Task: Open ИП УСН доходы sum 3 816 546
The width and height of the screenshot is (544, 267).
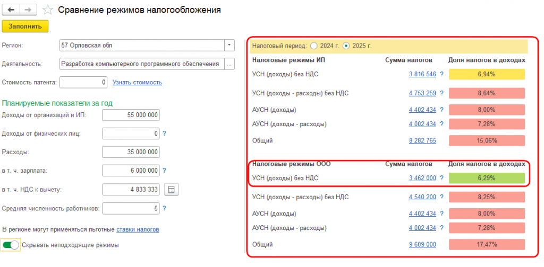Action: [x=422, y=74]
